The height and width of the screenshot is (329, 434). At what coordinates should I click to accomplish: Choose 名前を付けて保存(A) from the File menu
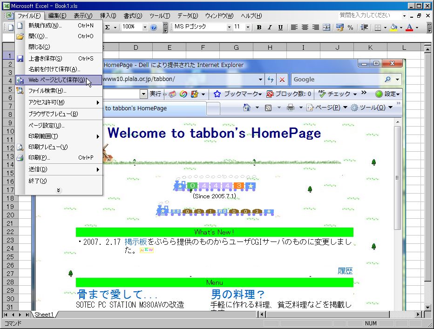click(x=59, y=69)
